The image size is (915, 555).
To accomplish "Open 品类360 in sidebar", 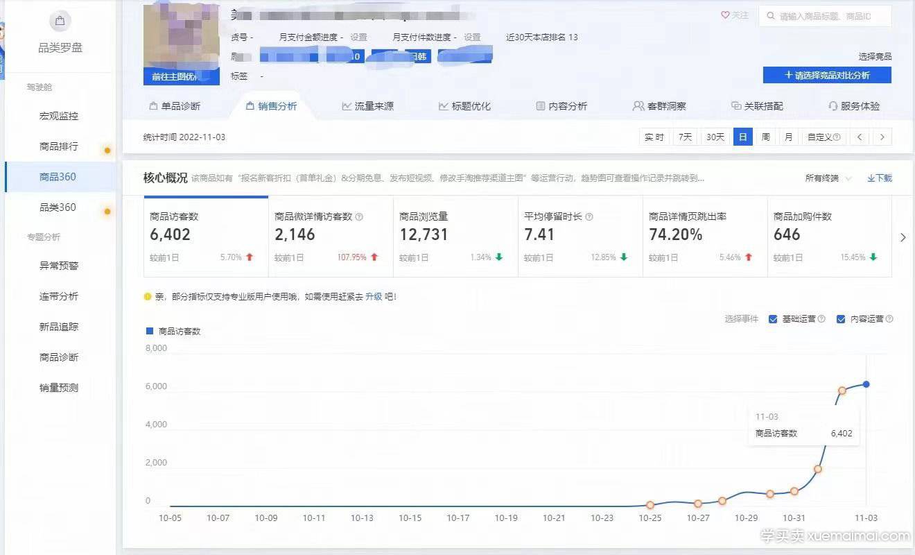I will (x=59, y=207).
